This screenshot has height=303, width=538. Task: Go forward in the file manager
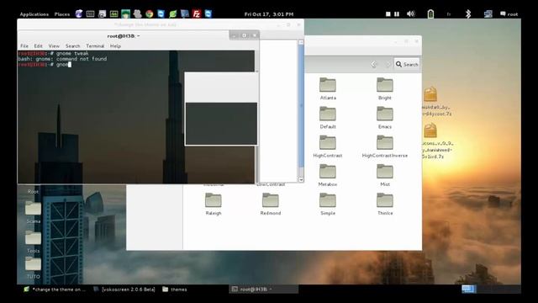pyautogui.click(x=388, y=64)
